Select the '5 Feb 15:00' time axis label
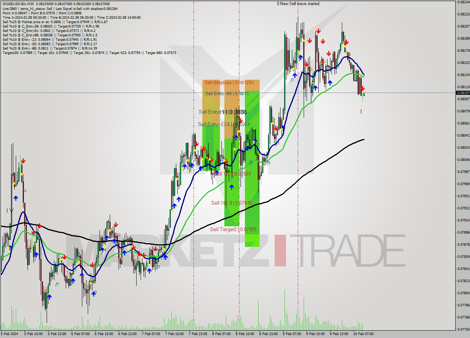Image resolution: width=470 pixels, height=338 pixels. [33, 334]
